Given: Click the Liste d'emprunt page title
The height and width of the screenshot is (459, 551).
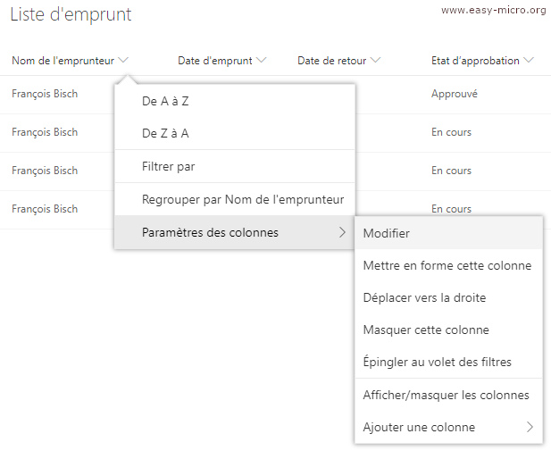Looking at the screenshot, I should tap(71, 14).
